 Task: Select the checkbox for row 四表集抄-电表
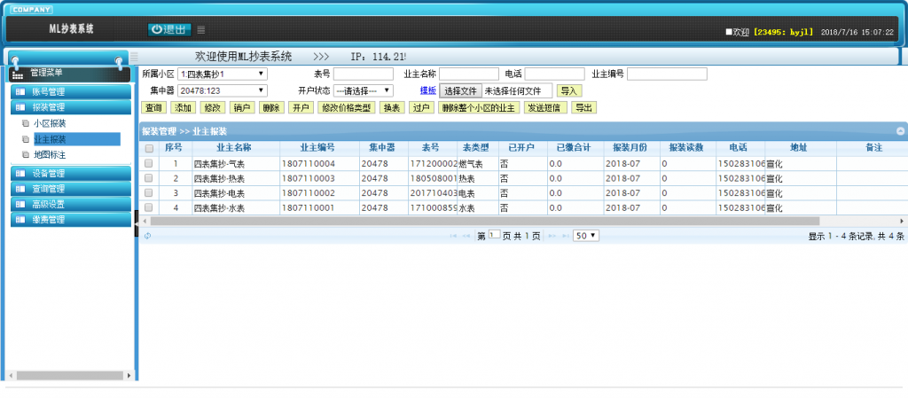[149, 193]
